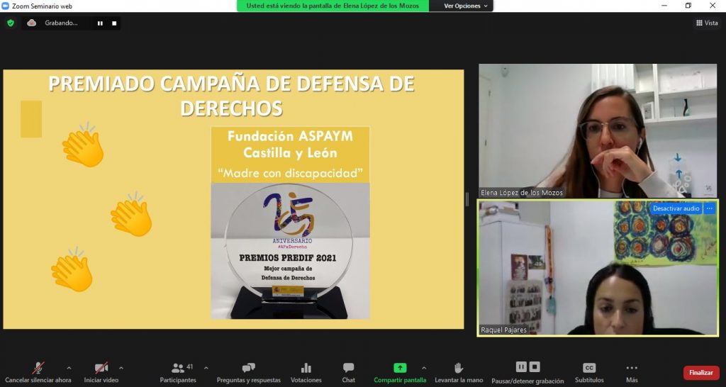Open the Chat panel
726x387 pixels.
click(x=348, y=373)
